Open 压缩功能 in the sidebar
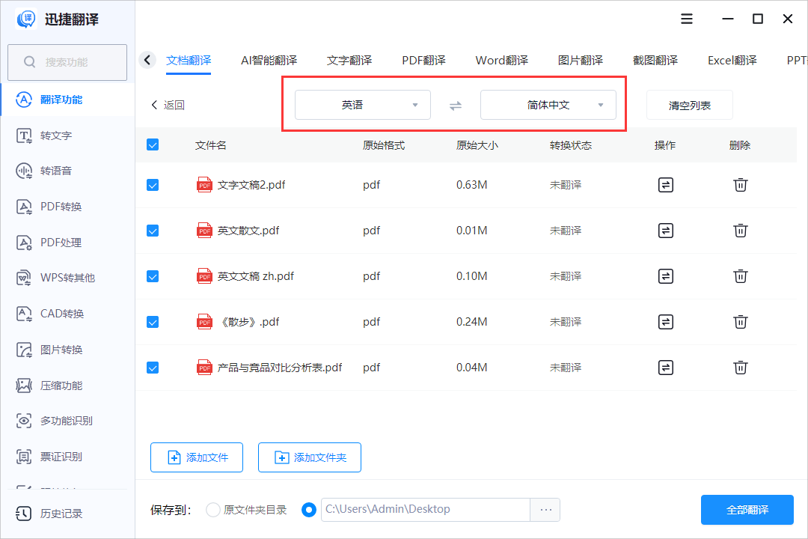Image resolution: width=808 pixels, height=539 pixels. coord(67,386)
